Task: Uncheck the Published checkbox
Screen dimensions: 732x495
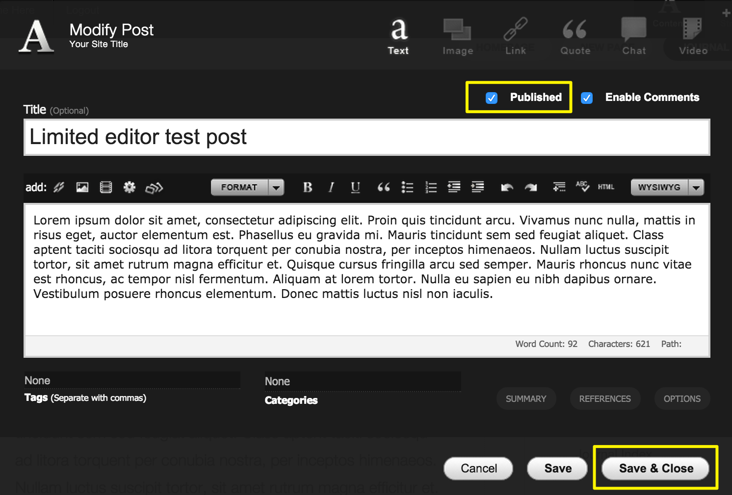Action: (492, 98)
